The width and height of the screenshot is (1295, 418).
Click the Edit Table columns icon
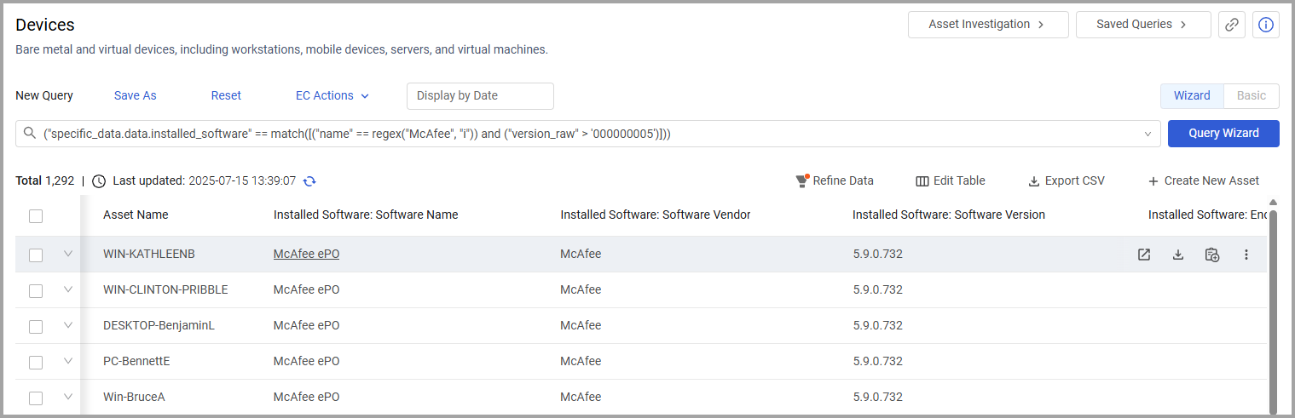point(922,180)
